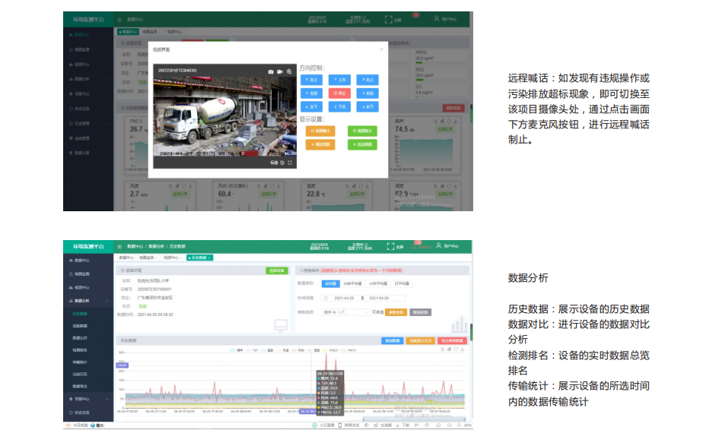Take a snapshot with the video camera icon
The image size is (719, 446).
[x=271, y=71]
